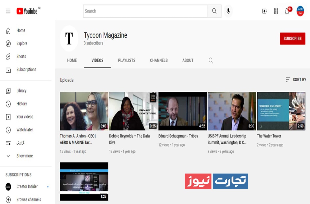Open USISPF Annual Leadership Summit video title
The height and width of the screenshot is (204, 310).
tap(227, 139)
